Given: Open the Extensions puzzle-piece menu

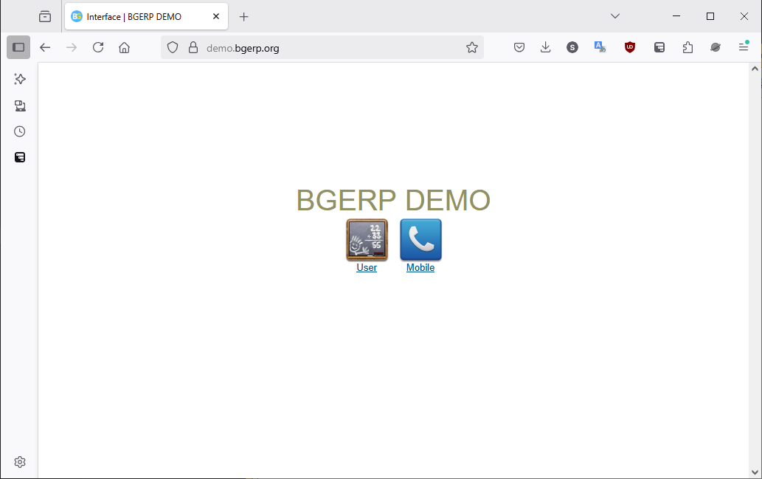Looking at the screenshot, I should click(x=687, y=47).
